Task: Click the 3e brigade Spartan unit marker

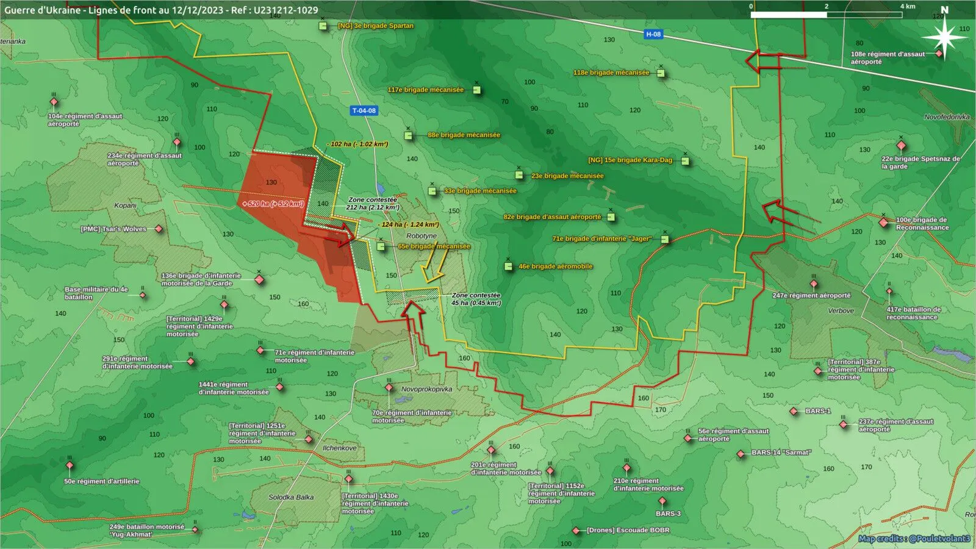Action: pyautogui.click(x=323, y=26)
